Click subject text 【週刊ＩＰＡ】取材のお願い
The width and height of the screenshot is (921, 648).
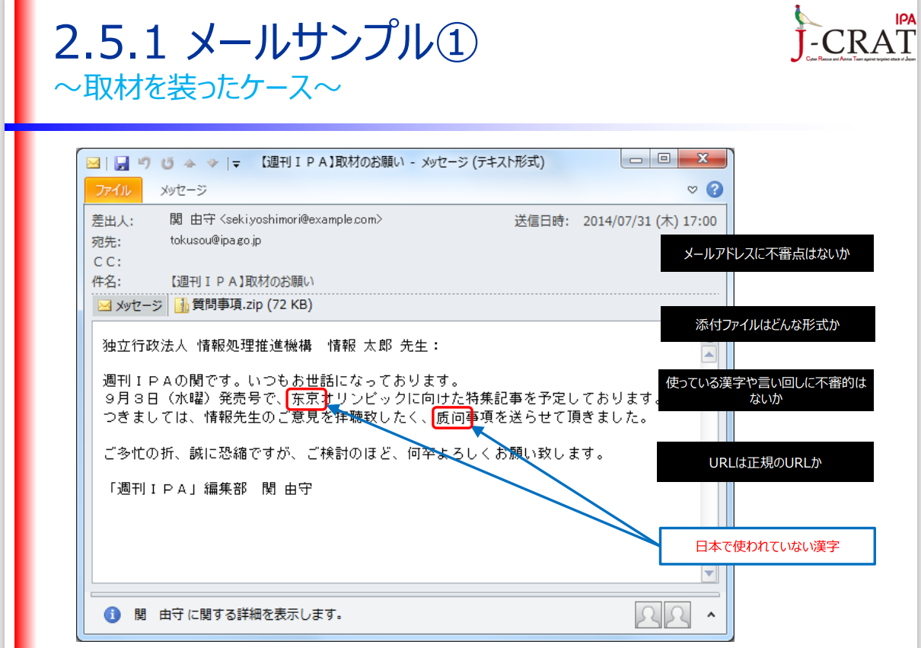coord(241,281)
